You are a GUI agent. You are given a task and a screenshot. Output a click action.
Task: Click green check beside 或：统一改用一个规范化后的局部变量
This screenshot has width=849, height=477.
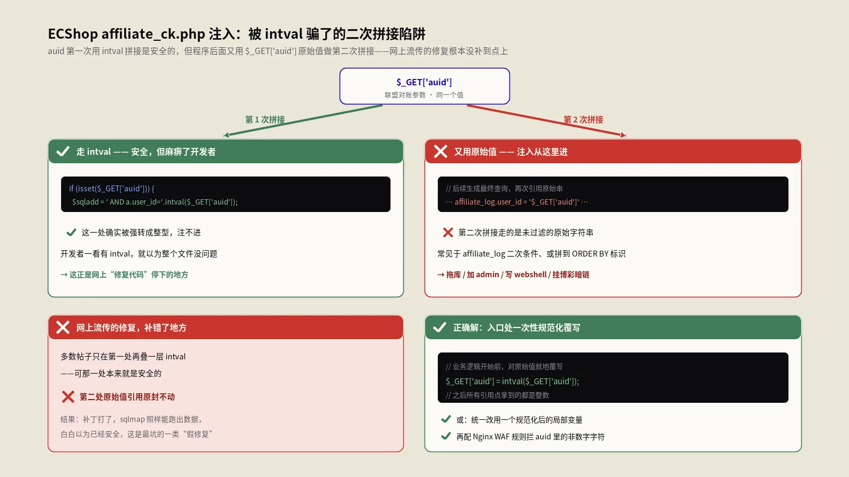point(446,419)
